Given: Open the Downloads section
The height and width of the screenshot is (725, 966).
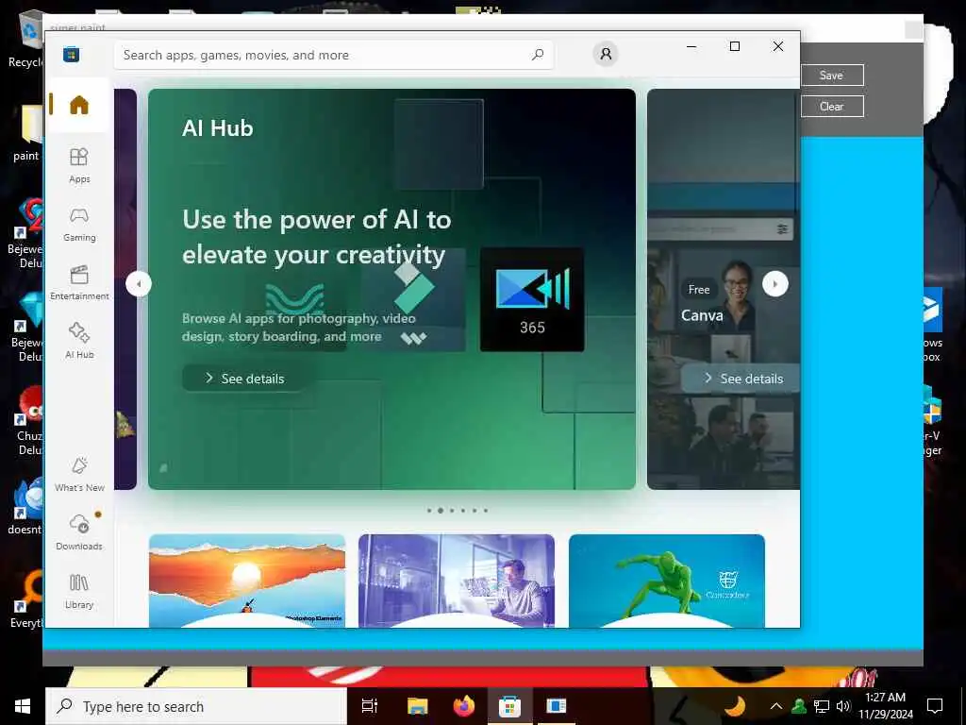Looking at the screenshot, I should click(79, 532).
